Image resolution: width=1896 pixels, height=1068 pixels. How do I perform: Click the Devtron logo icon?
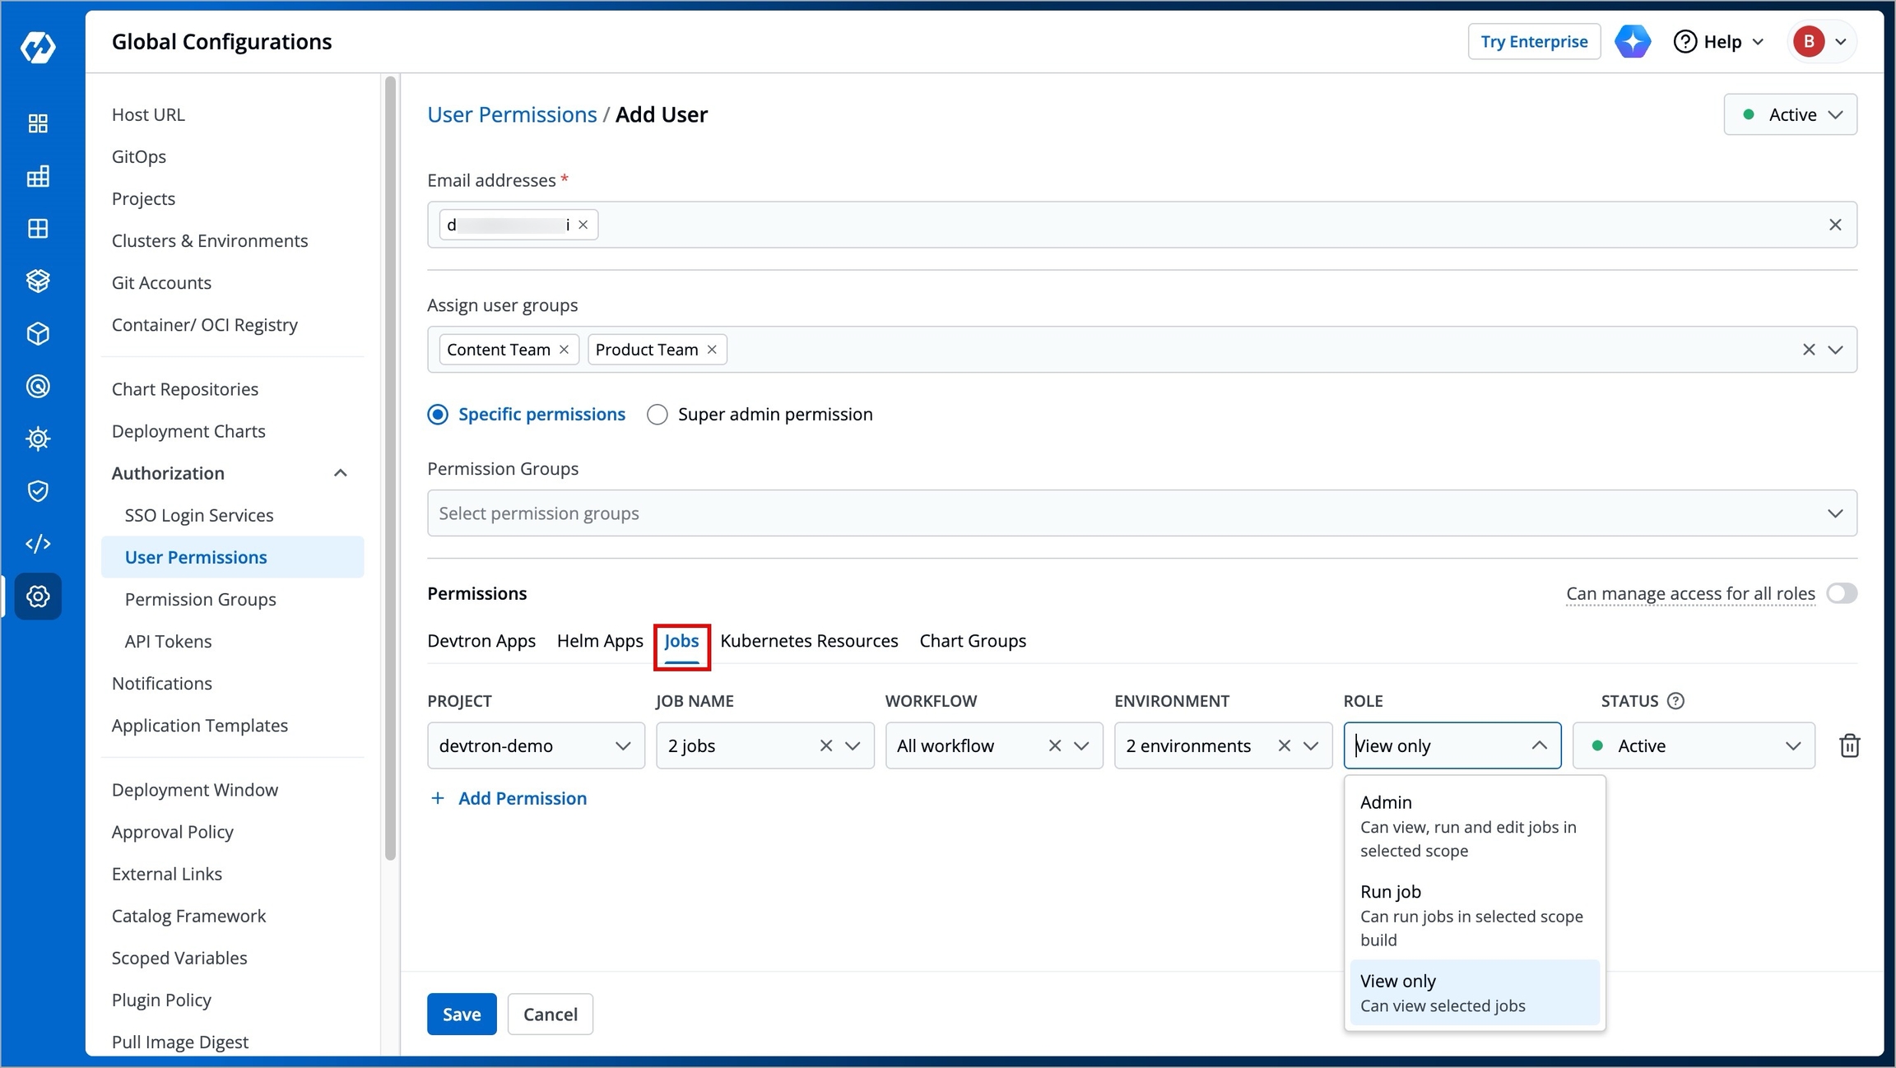click(x=38, y=46)
